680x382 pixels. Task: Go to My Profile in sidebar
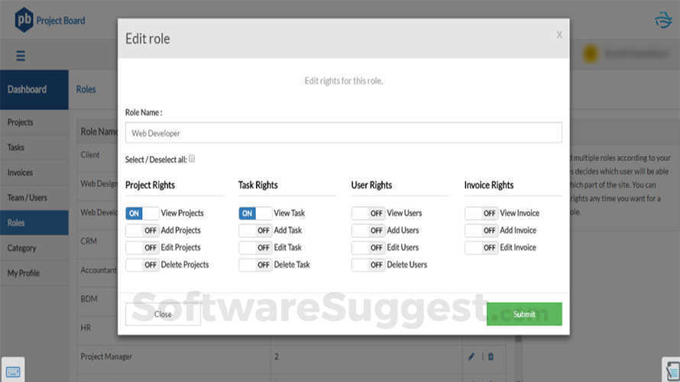[x=24, y=273]
